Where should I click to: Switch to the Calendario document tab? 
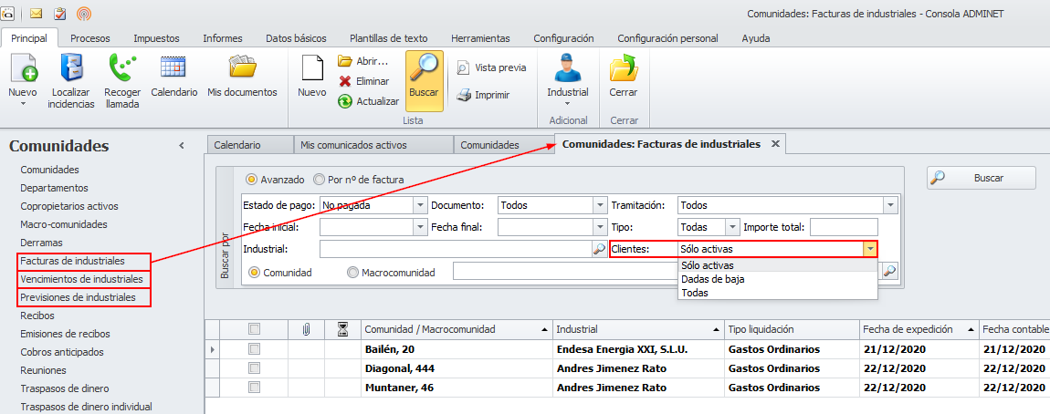point(250,144)
